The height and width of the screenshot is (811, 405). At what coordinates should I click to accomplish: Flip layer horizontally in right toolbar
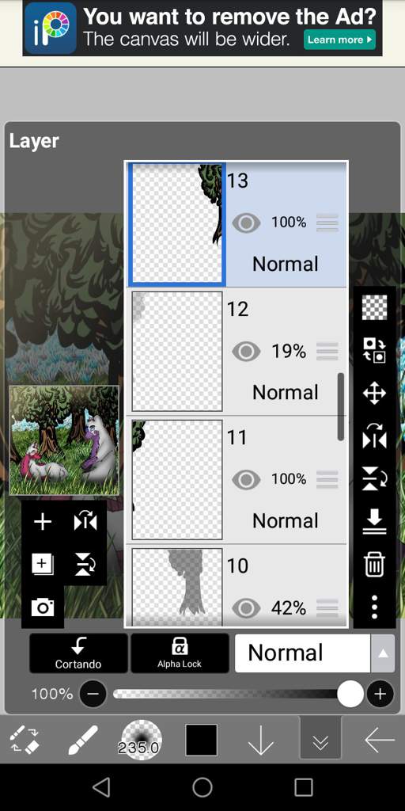374,436
